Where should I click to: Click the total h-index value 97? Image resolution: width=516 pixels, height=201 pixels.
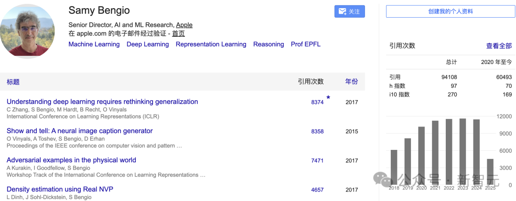pos(453,86)
